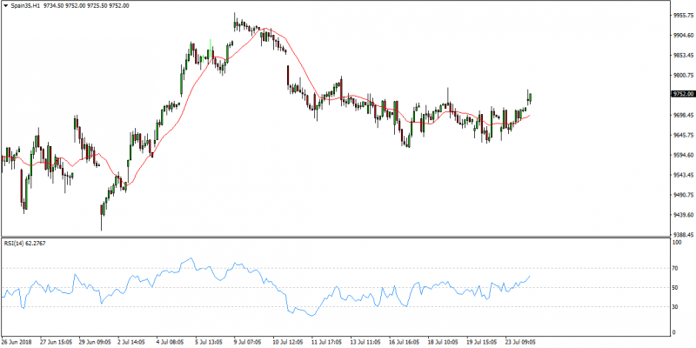Image resolution: width=696 pixels, height=348 pixels.
Task: Click the 10 Jul 12:05 time label
Action: click(287, 342)
